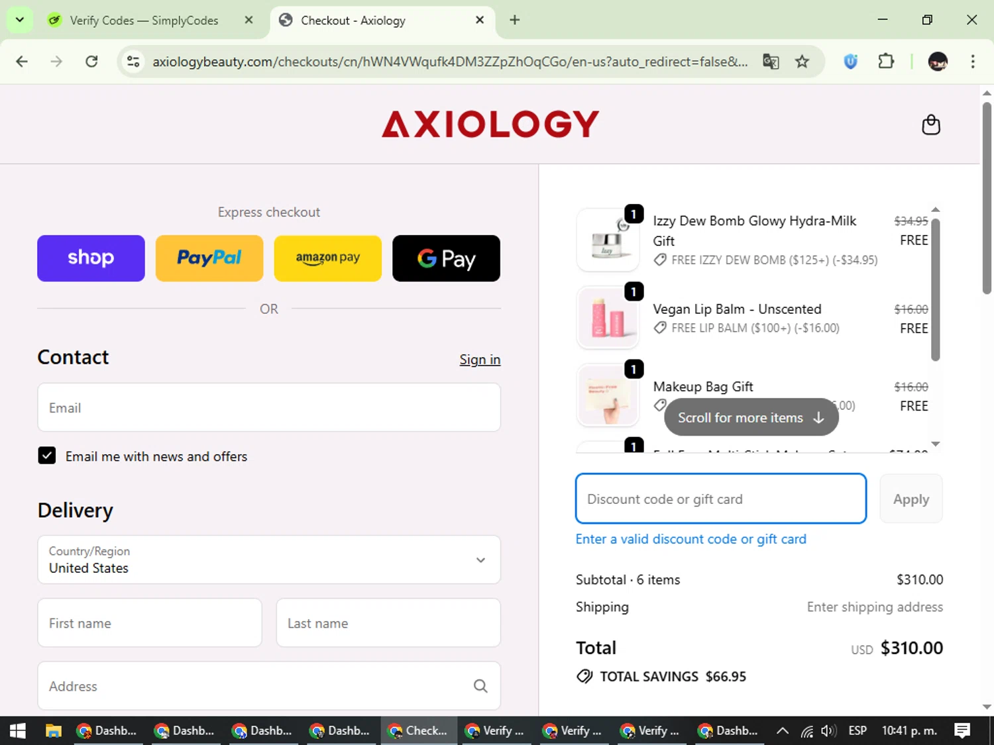The height and width of the screenshot is (745, 994).
Task: Click the order list scroll up arrow
Action: [936, 210]
